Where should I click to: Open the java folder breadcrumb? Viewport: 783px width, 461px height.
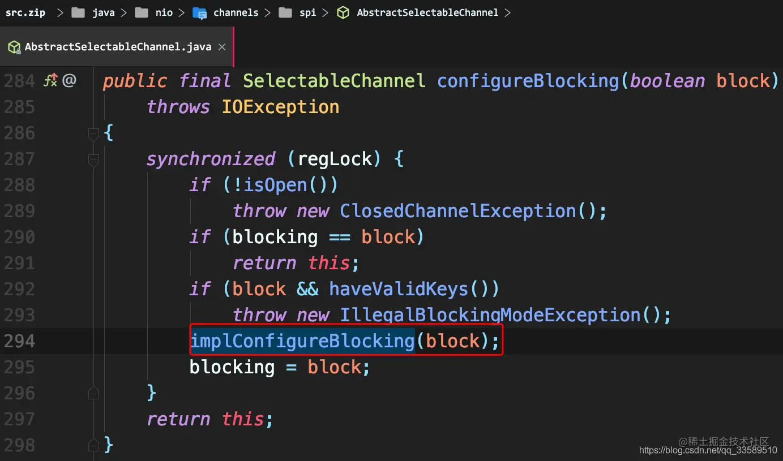104,12
